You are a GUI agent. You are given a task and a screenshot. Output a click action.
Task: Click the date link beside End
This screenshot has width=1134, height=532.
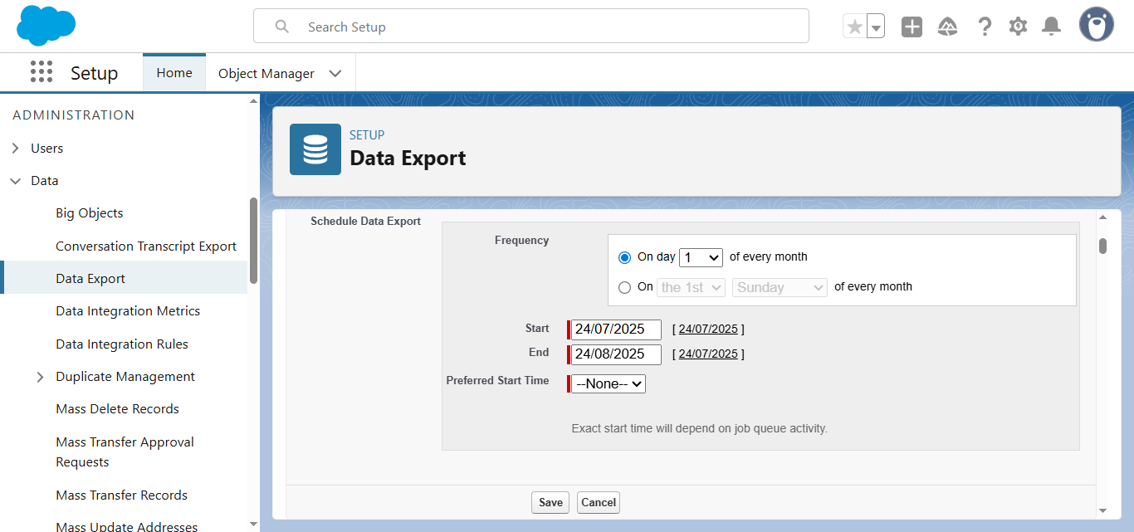pos(708,354)
